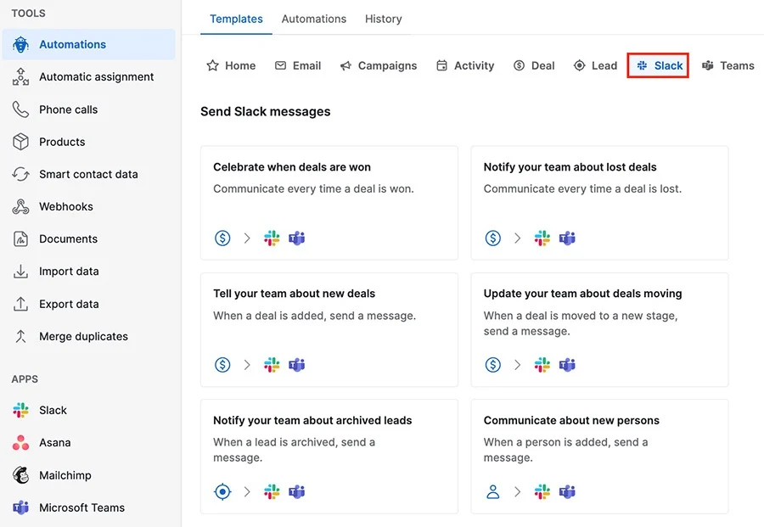Click the Deal dollar icon in category bar
Image resolution: width=764 pixels, height=527 pixels.
click(x=519, y=65)
